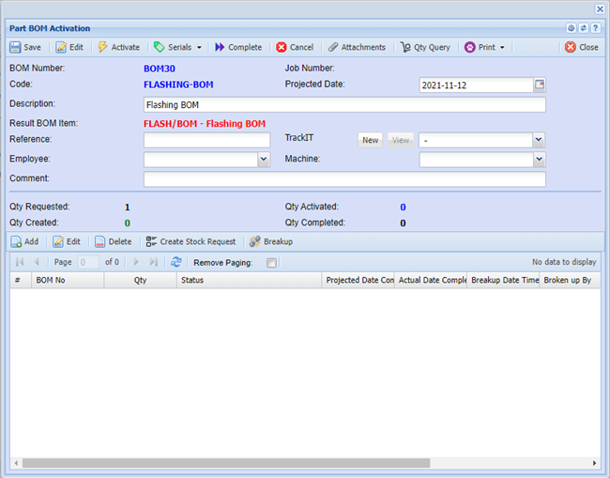Refresh the grid with the refresh icon
The height and width of the screenshot is (478, 610).
point(175,263)
